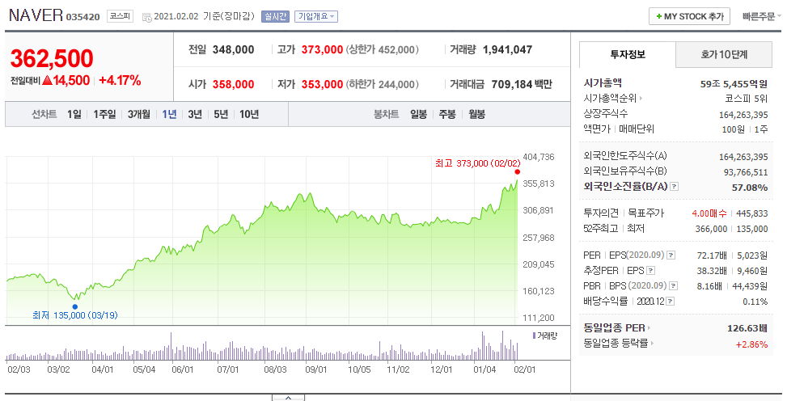Select the 5년 line chart period
The width and height of the screenshot is (787, 401).
(220, 115)
